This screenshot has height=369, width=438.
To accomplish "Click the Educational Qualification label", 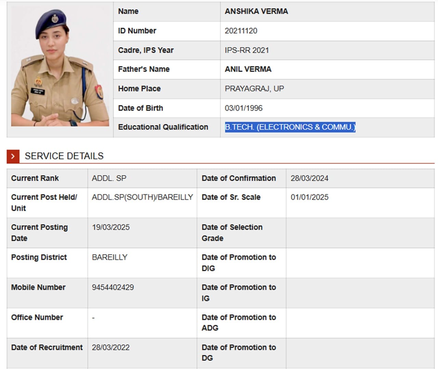I will [163, 127].
